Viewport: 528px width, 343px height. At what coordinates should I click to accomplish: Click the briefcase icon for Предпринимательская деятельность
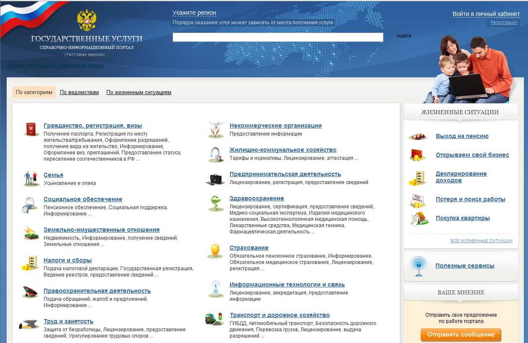tap(216, 179)
